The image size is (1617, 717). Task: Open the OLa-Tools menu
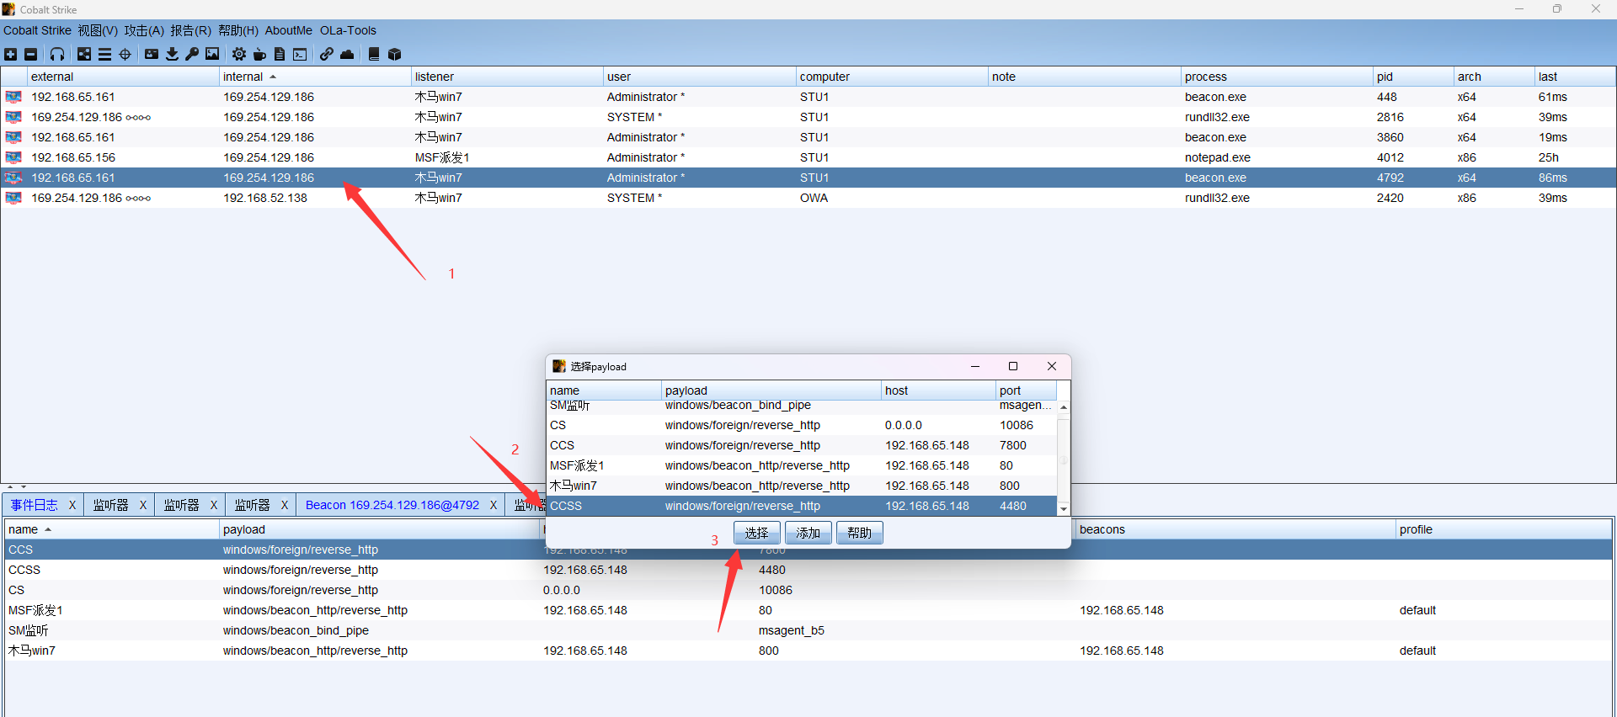(348, 30)
